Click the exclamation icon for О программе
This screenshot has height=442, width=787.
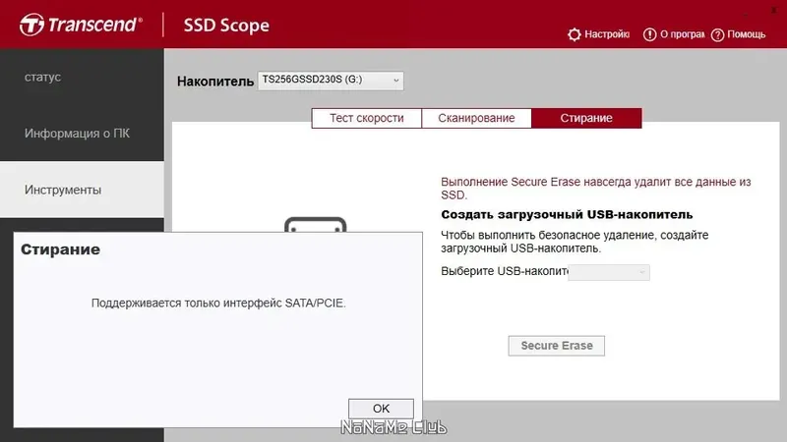click(x=649, y=34)
